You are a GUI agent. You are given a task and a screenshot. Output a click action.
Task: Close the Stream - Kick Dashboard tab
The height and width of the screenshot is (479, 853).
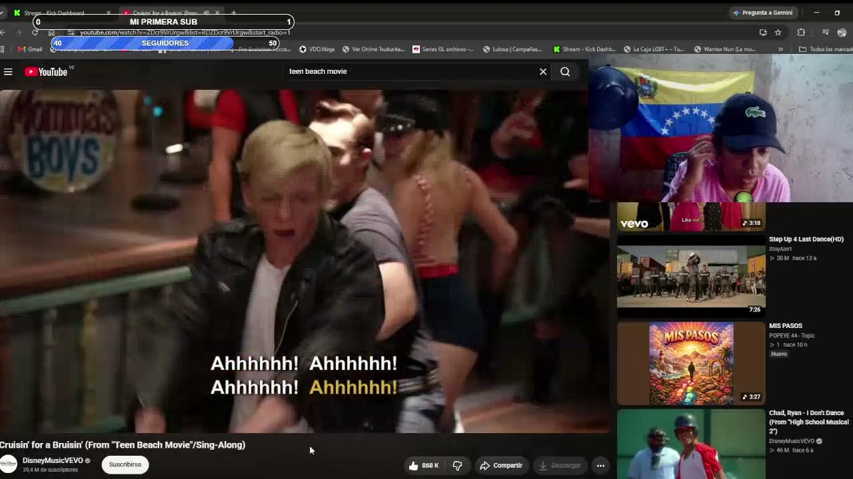pyautogui.click(x=109, y=13)
